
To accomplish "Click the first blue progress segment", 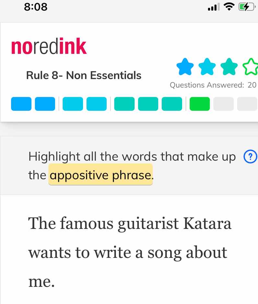I will (x=21, y=103).
